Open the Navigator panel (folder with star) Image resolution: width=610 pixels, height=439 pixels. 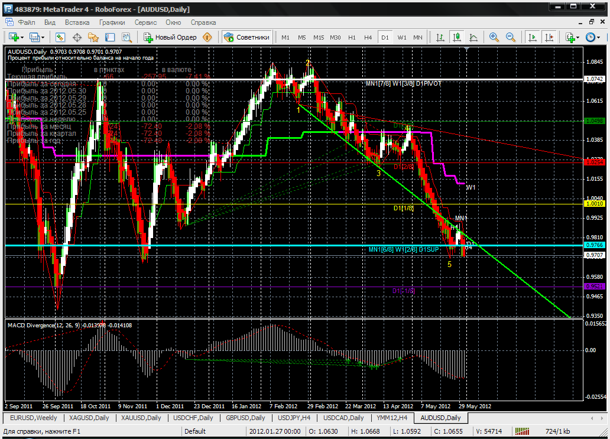click(93, 37)
